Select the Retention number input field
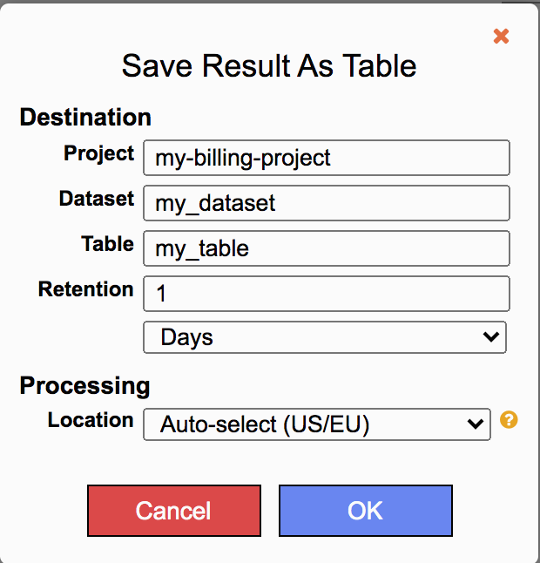This screenshot has height=563, width=540. (326, 294)
